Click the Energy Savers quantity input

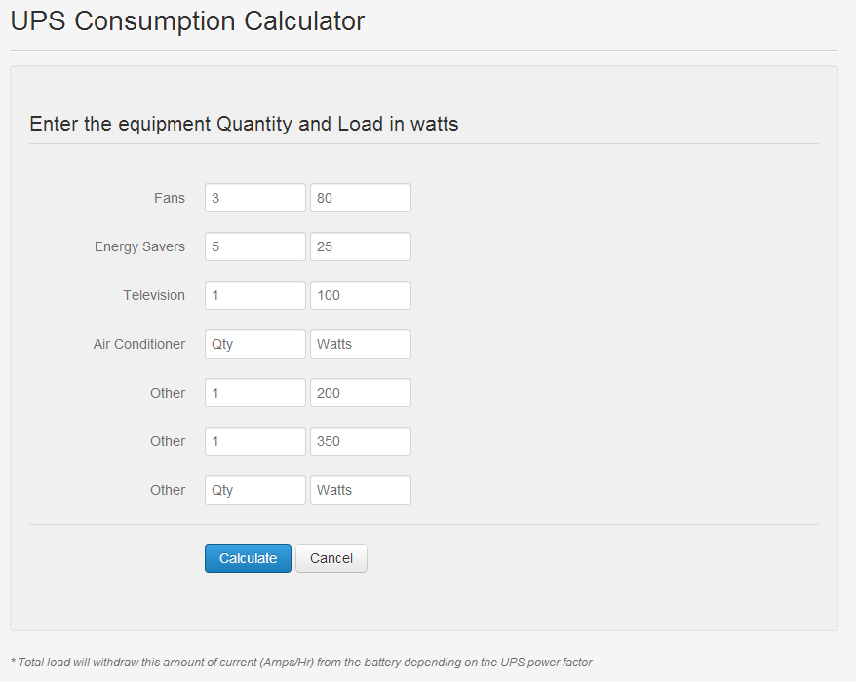(x=255, y=246)
